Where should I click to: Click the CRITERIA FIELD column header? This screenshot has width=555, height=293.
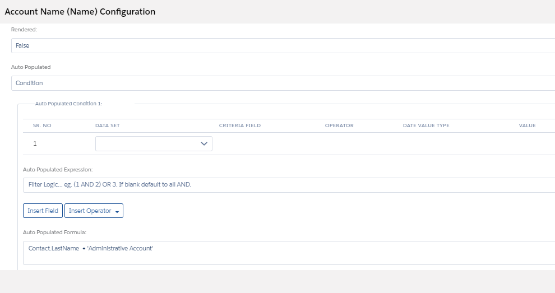click(x=239, y=125)
